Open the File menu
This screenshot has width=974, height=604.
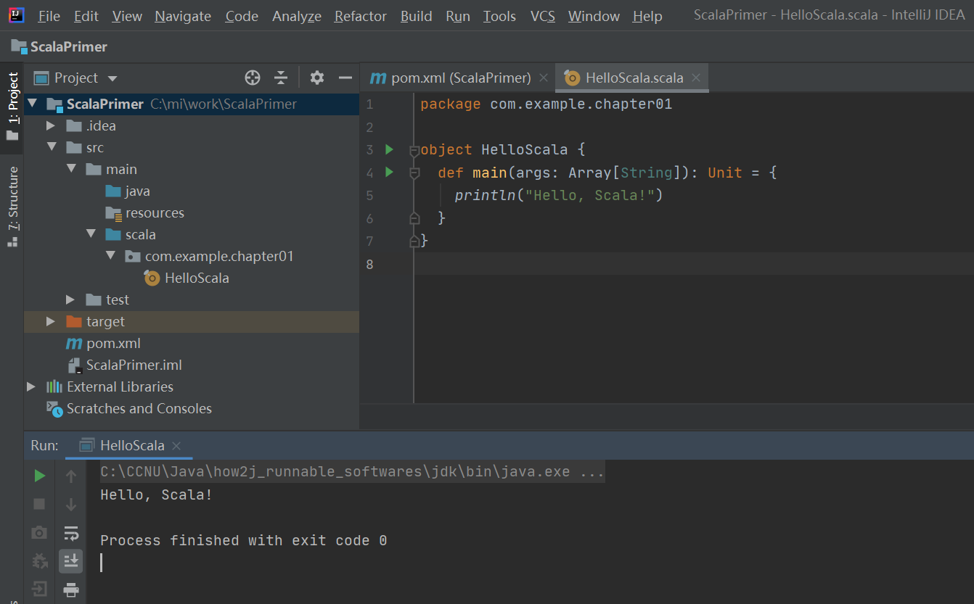coord(49,16)
